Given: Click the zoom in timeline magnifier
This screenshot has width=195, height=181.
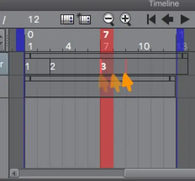Looking at the screenshot, I should [125, 19].
